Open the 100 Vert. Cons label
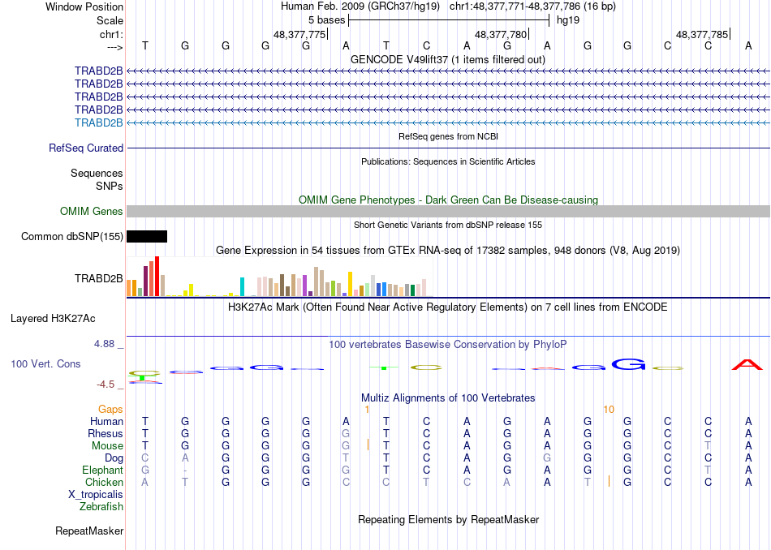This screenshot has height=550, width=771. pos(45,363)
